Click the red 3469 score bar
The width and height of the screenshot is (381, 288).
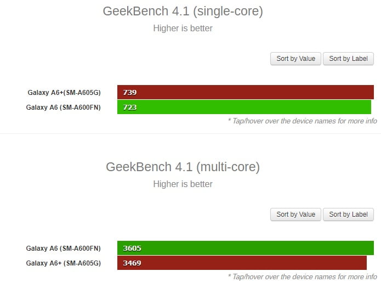coord(242,263)
